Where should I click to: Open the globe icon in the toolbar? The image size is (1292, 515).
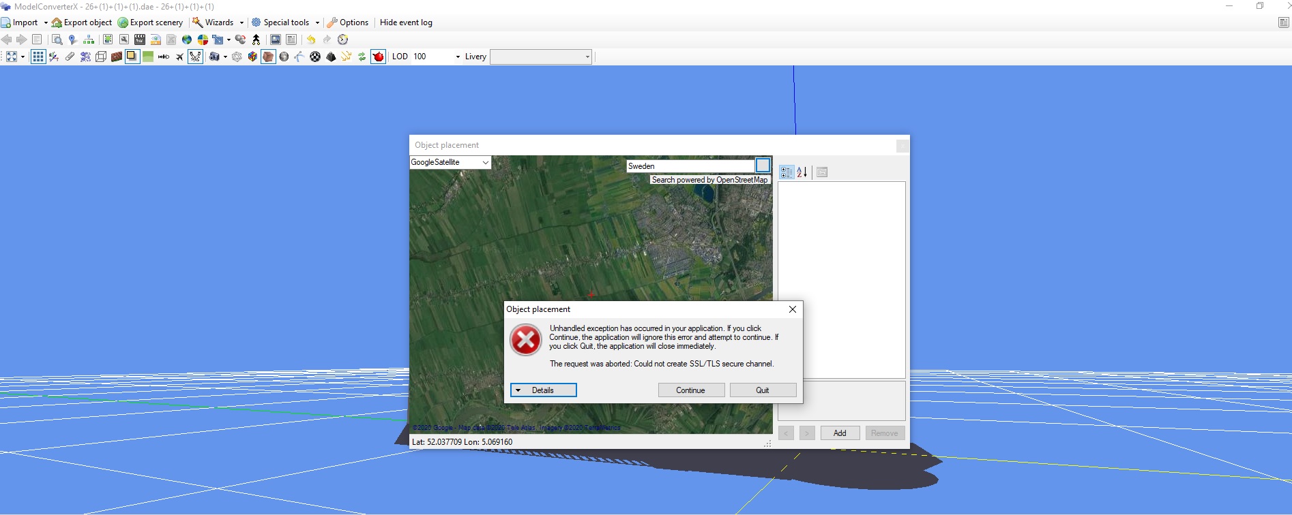[x=186, y=40]
